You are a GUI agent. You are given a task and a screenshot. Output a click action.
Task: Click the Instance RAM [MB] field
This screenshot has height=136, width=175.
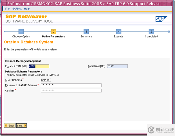pos(39,66)
